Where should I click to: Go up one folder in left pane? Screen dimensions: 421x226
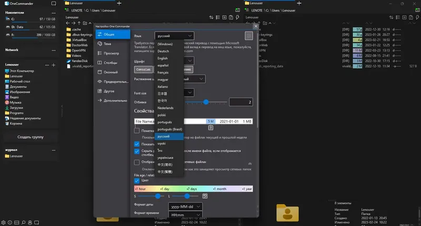coord(79,23)
